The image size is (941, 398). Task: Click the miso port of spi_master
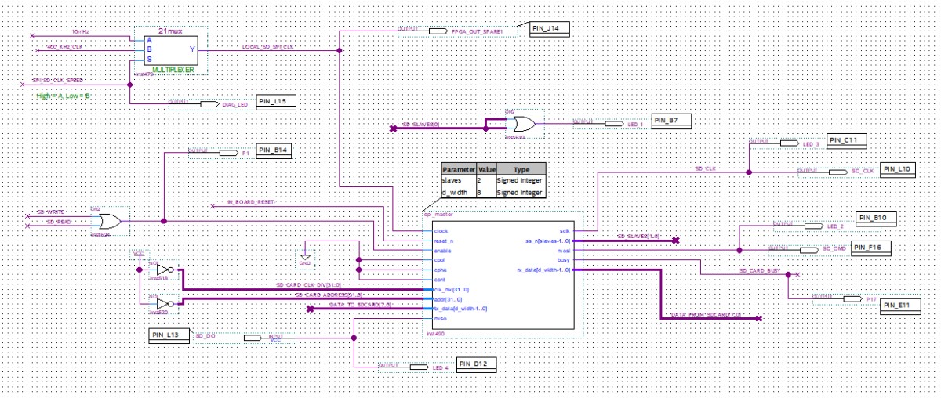[x=439, y=318]
